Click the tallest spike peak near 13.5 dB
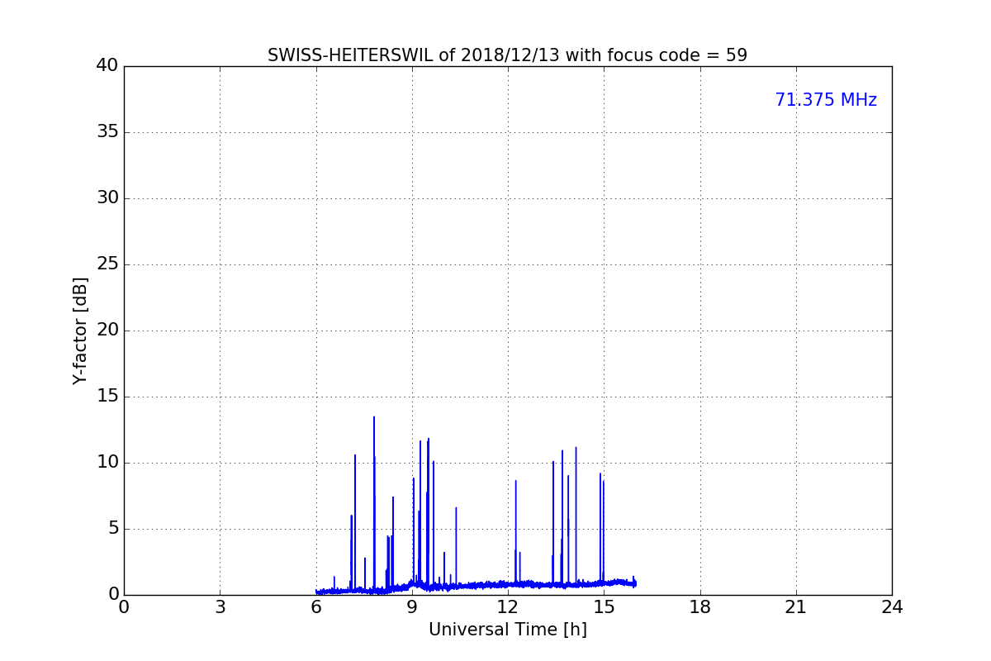Image resolution: width=991 pixels, height=661 pixels. click(x=374, y=418)
